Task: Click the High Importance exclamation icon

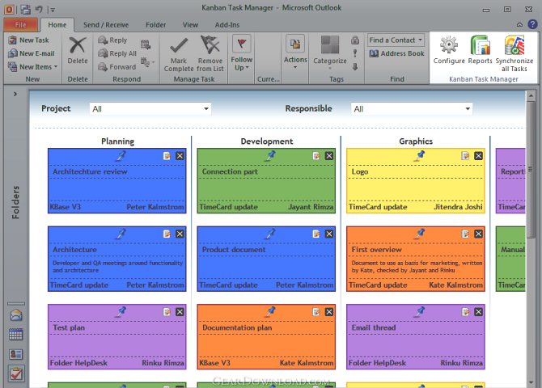Action: pos(355,53)
